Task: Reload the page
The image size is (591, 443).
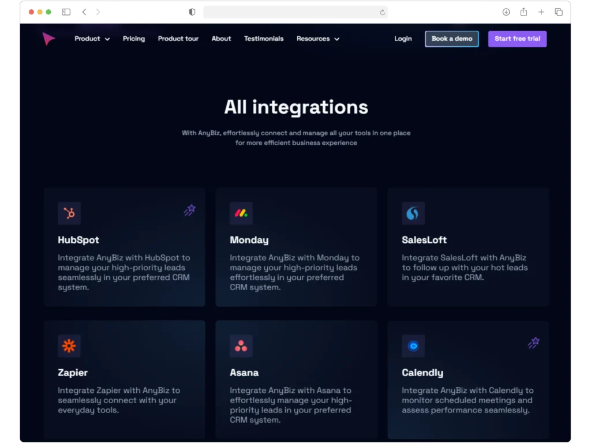Action: pos(382,13)
